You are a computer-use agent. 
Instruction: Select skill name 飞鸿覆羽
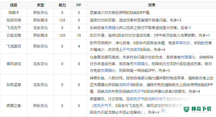(x=14, y=46)
